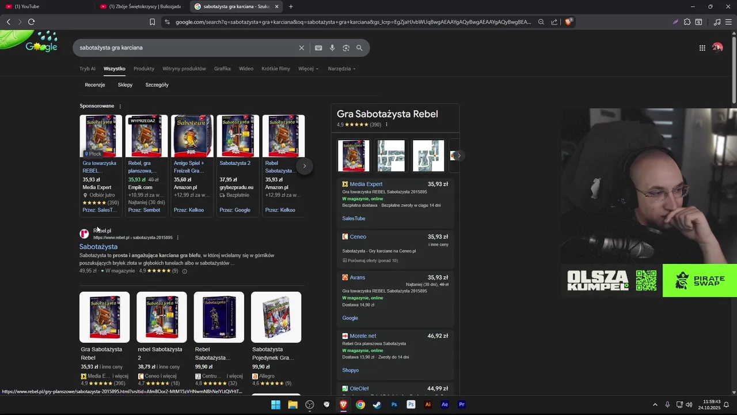This screenshot has height=415, width=737.
Task: Click the address bar zoom magnifier icon
Action: (541, 22)
